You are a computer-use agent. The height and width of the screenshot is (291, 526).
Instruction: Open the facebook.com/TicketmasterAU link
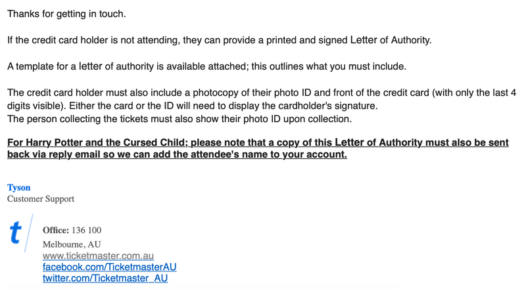[109, 267]
